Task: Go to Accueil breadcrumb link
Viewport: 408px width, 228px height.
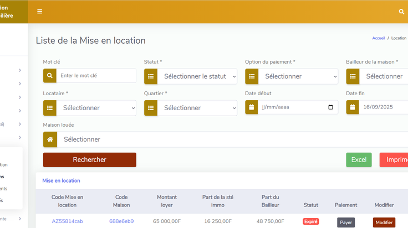Action: coord(378,38)
